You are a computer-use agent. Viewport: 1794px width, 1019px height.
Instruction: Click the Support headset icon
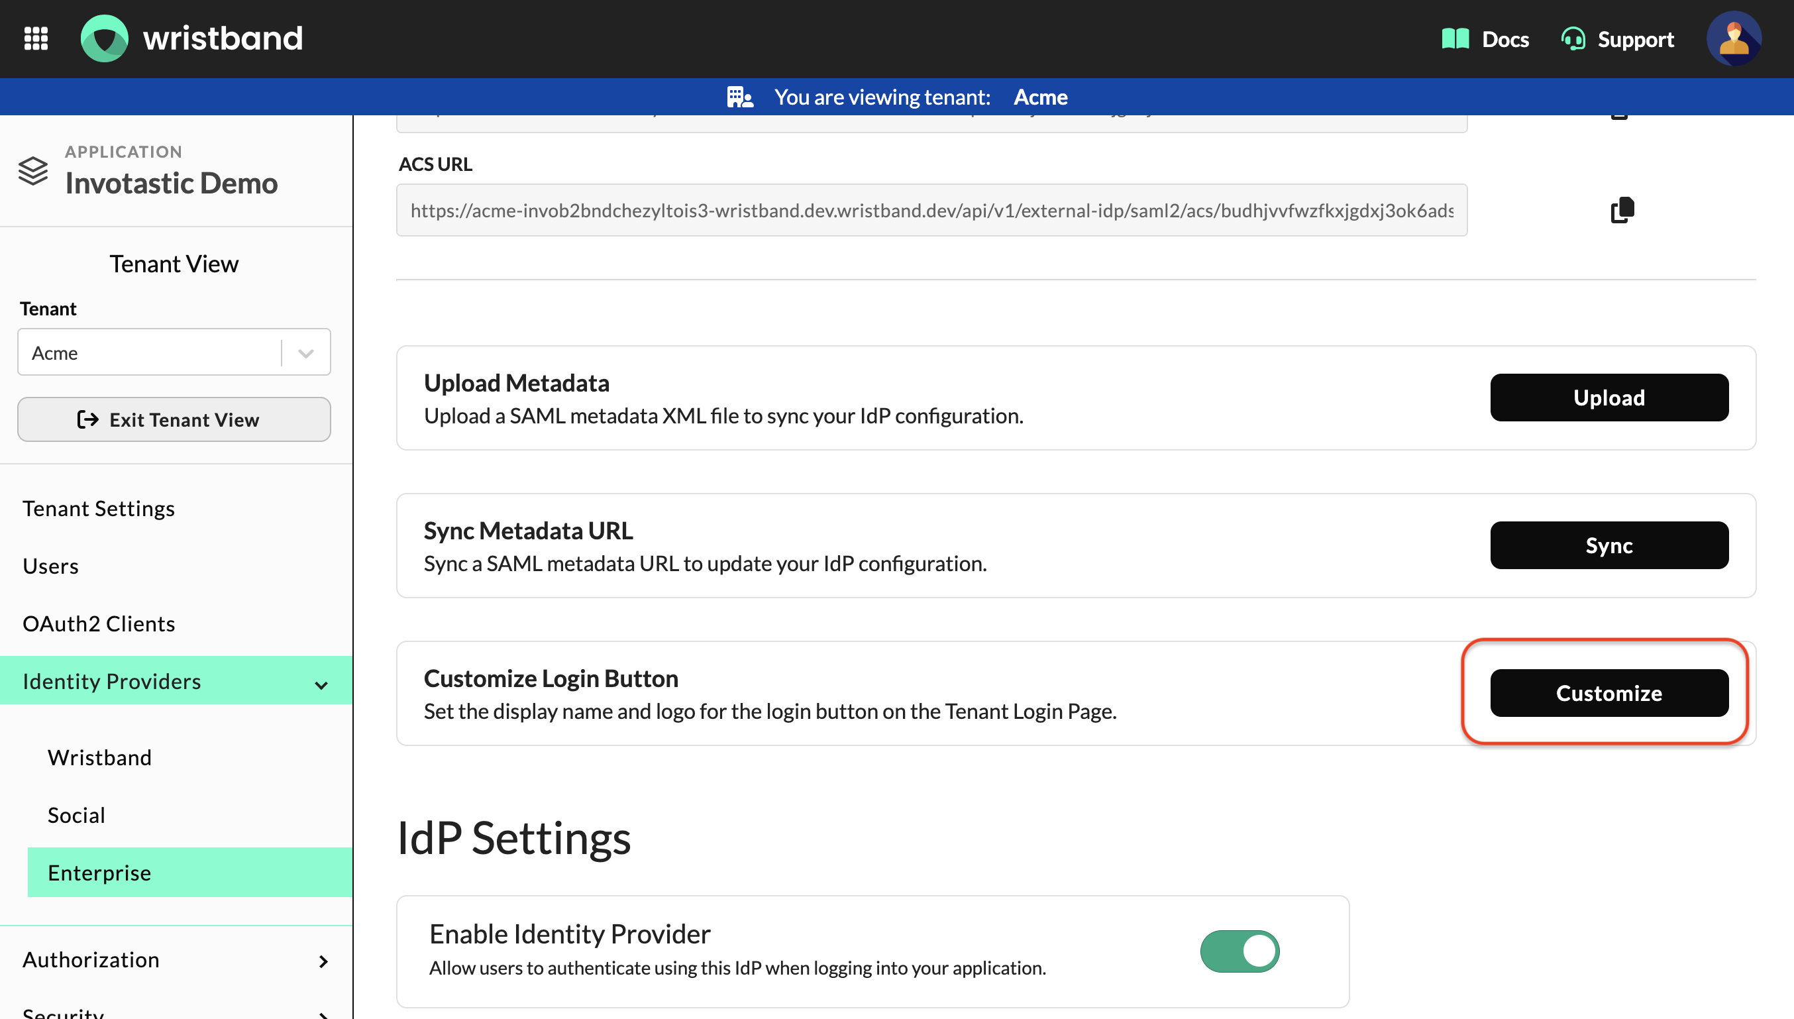[1573, 39]
